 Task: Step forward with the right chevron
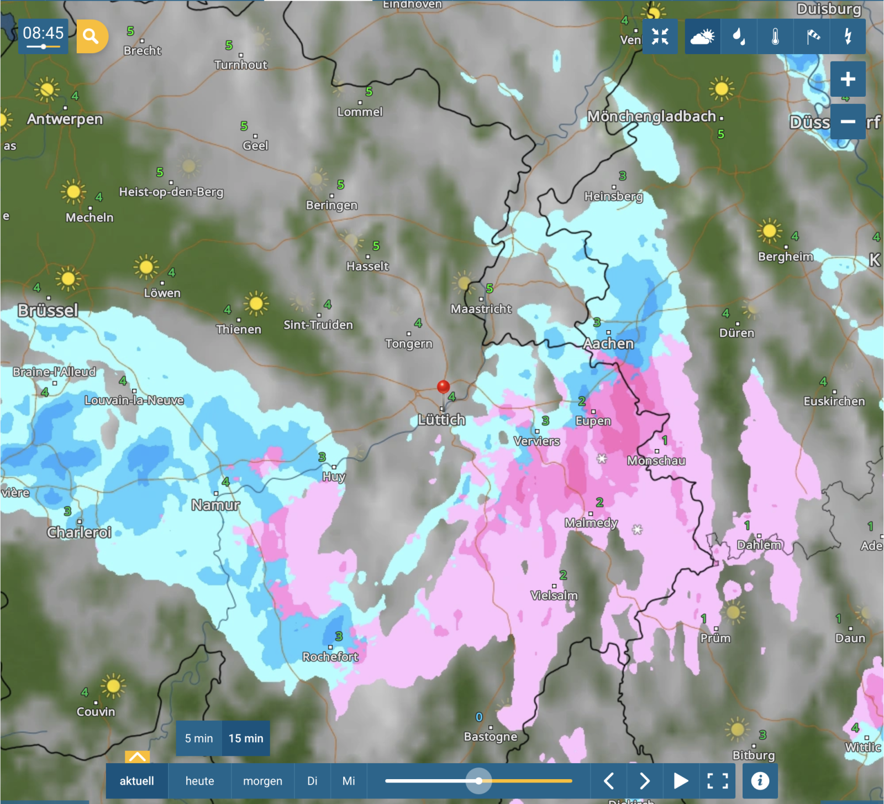tap(644, 781)
